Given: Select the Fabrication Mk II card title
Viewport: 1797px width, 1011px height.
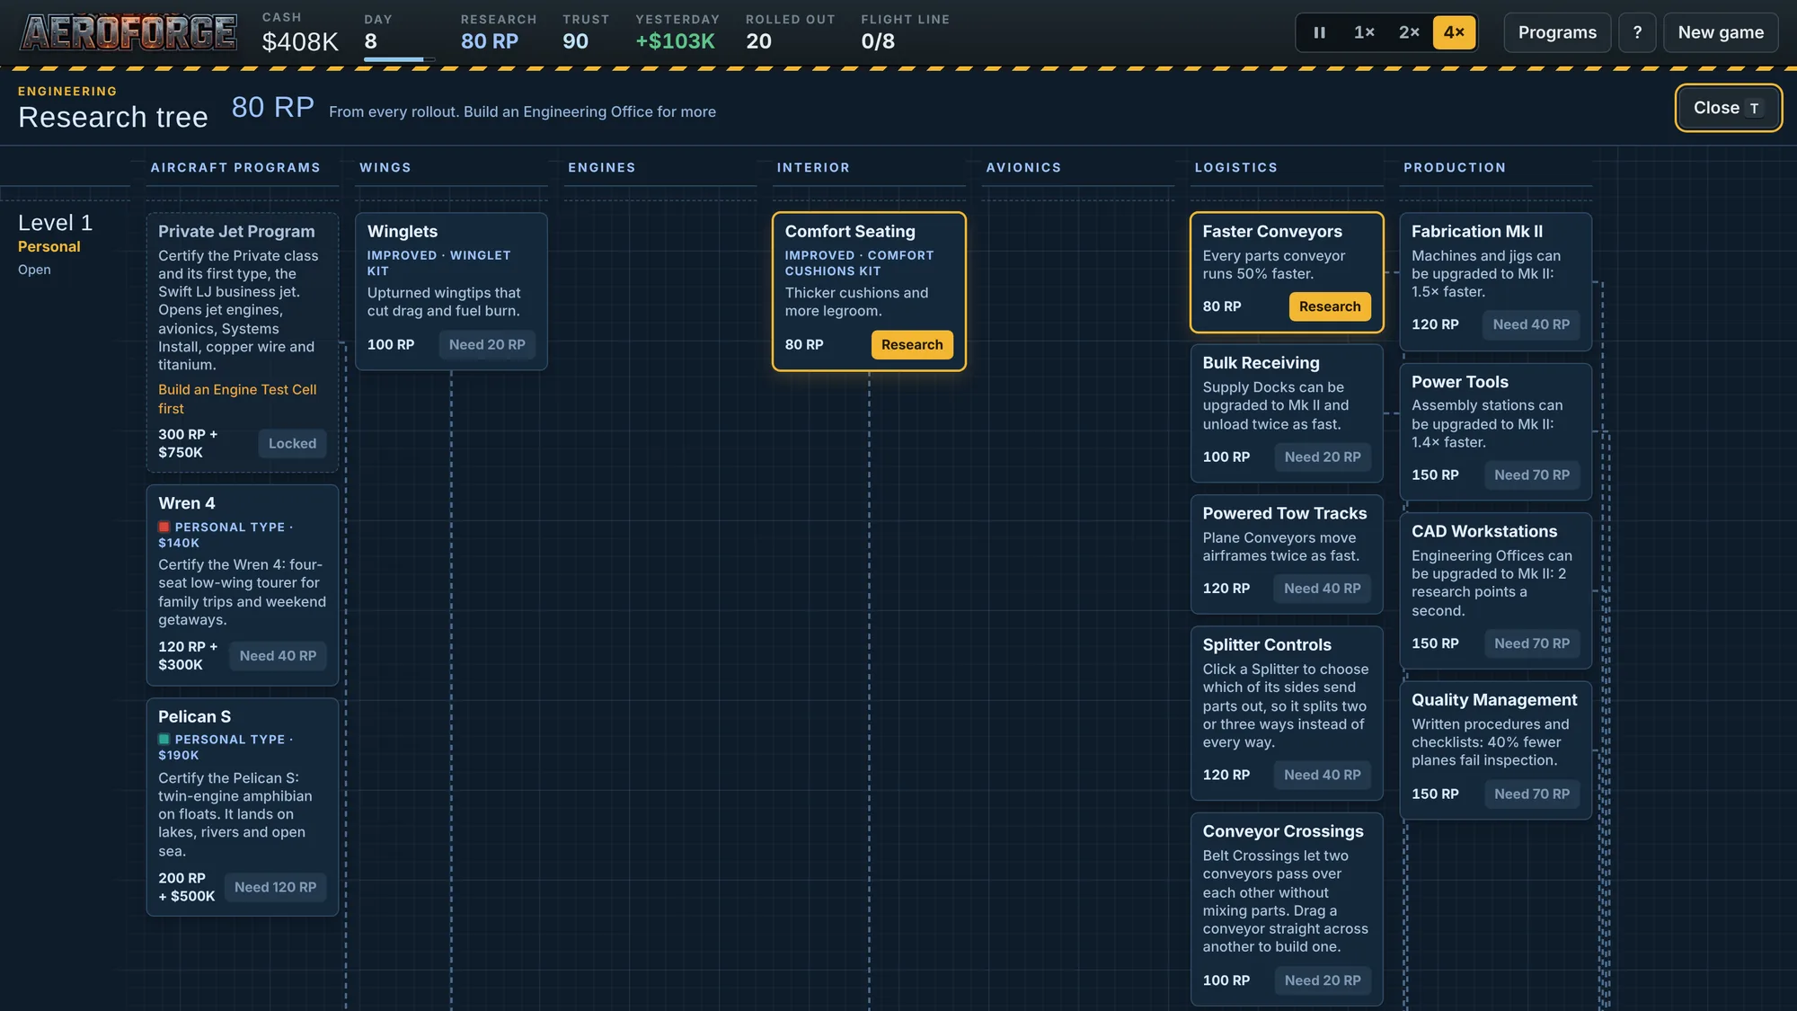Looking at the screenshot, I should click(1477, 232).
